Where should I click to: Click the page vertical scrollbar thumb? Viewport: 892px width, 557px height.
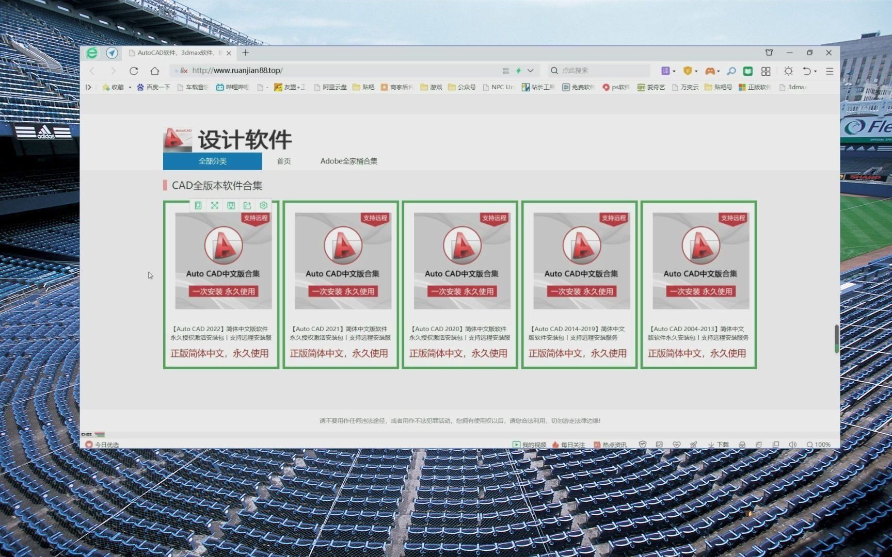point(836,339)
